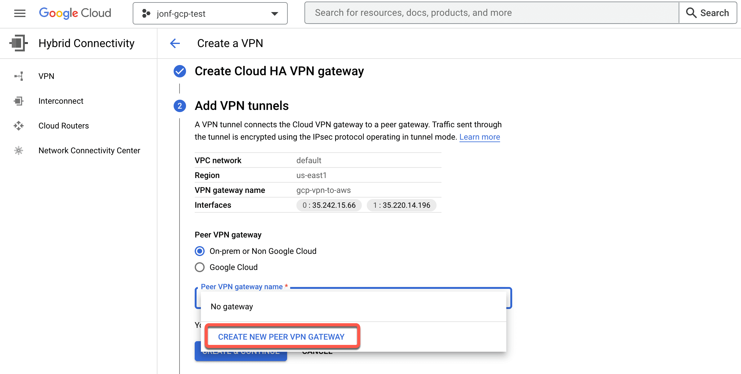741x374 pixels.
Task: Click the Google Cloud hamburger menu icon
Action: [x=19, y=13]
